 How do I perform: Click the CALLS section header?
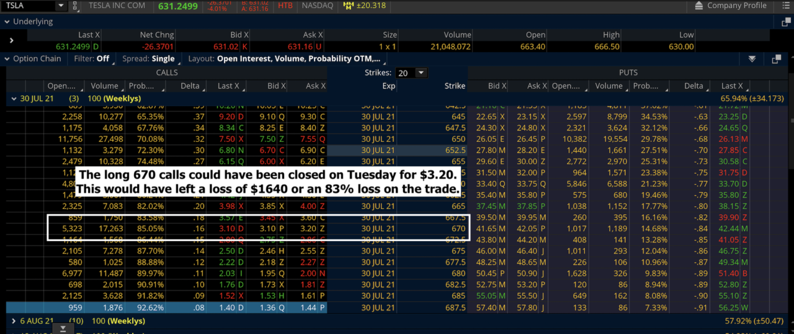166,73
